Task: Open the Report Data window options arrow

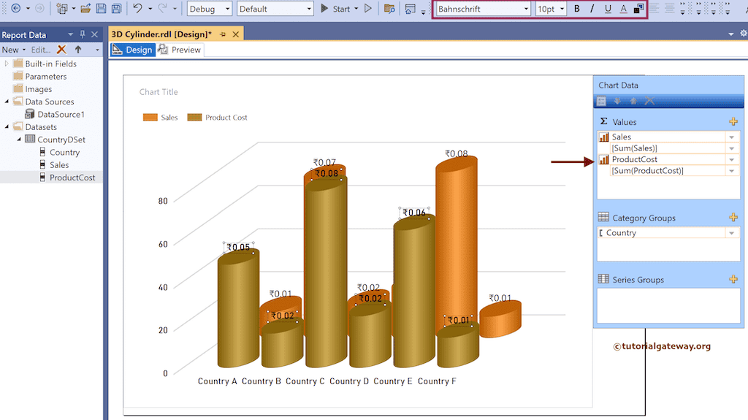Action: click(71, 34)
